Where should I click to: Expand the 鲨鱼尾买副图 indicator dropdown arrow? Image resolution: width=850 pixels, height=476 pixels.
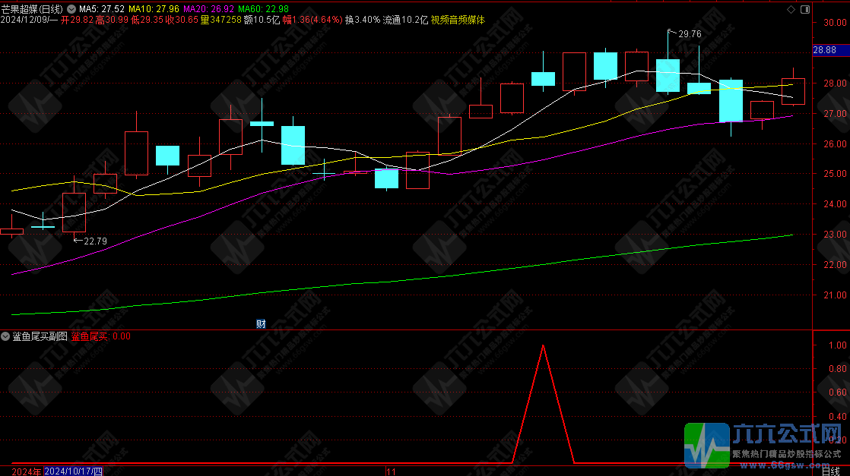(x=5, y=336)
